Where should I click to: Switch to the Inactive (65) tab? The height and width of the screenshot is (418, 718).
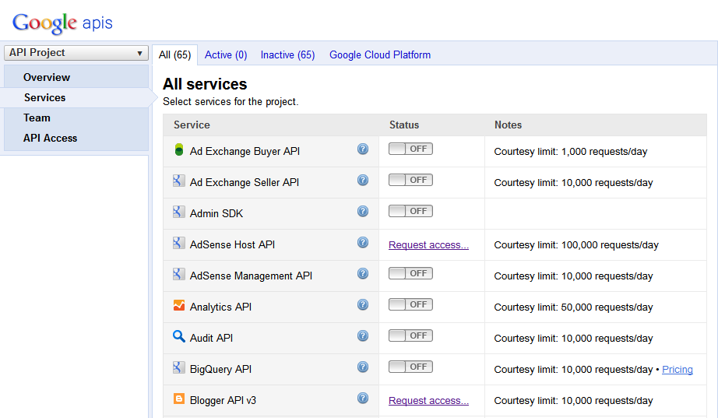pyautogui.click(x=287, y=55)
